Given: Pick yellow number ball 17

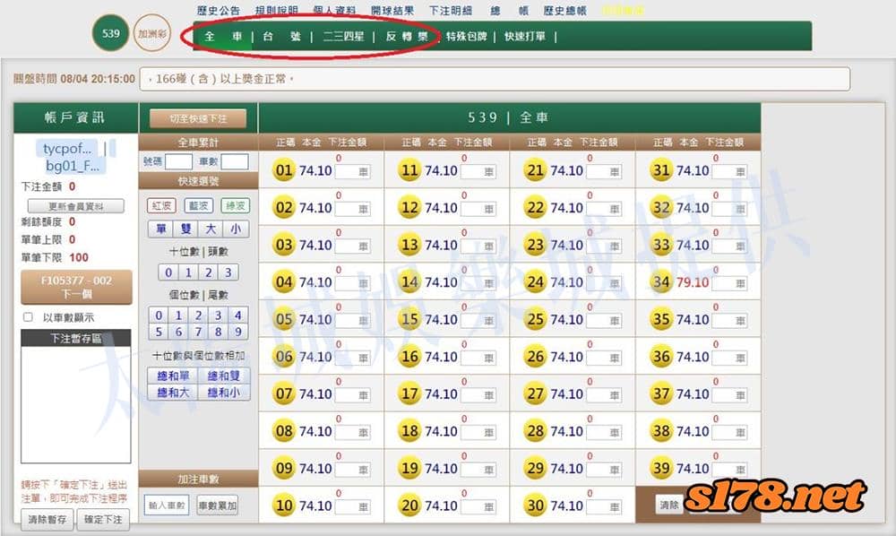Looking at the screenshot, I should (409, 393).
